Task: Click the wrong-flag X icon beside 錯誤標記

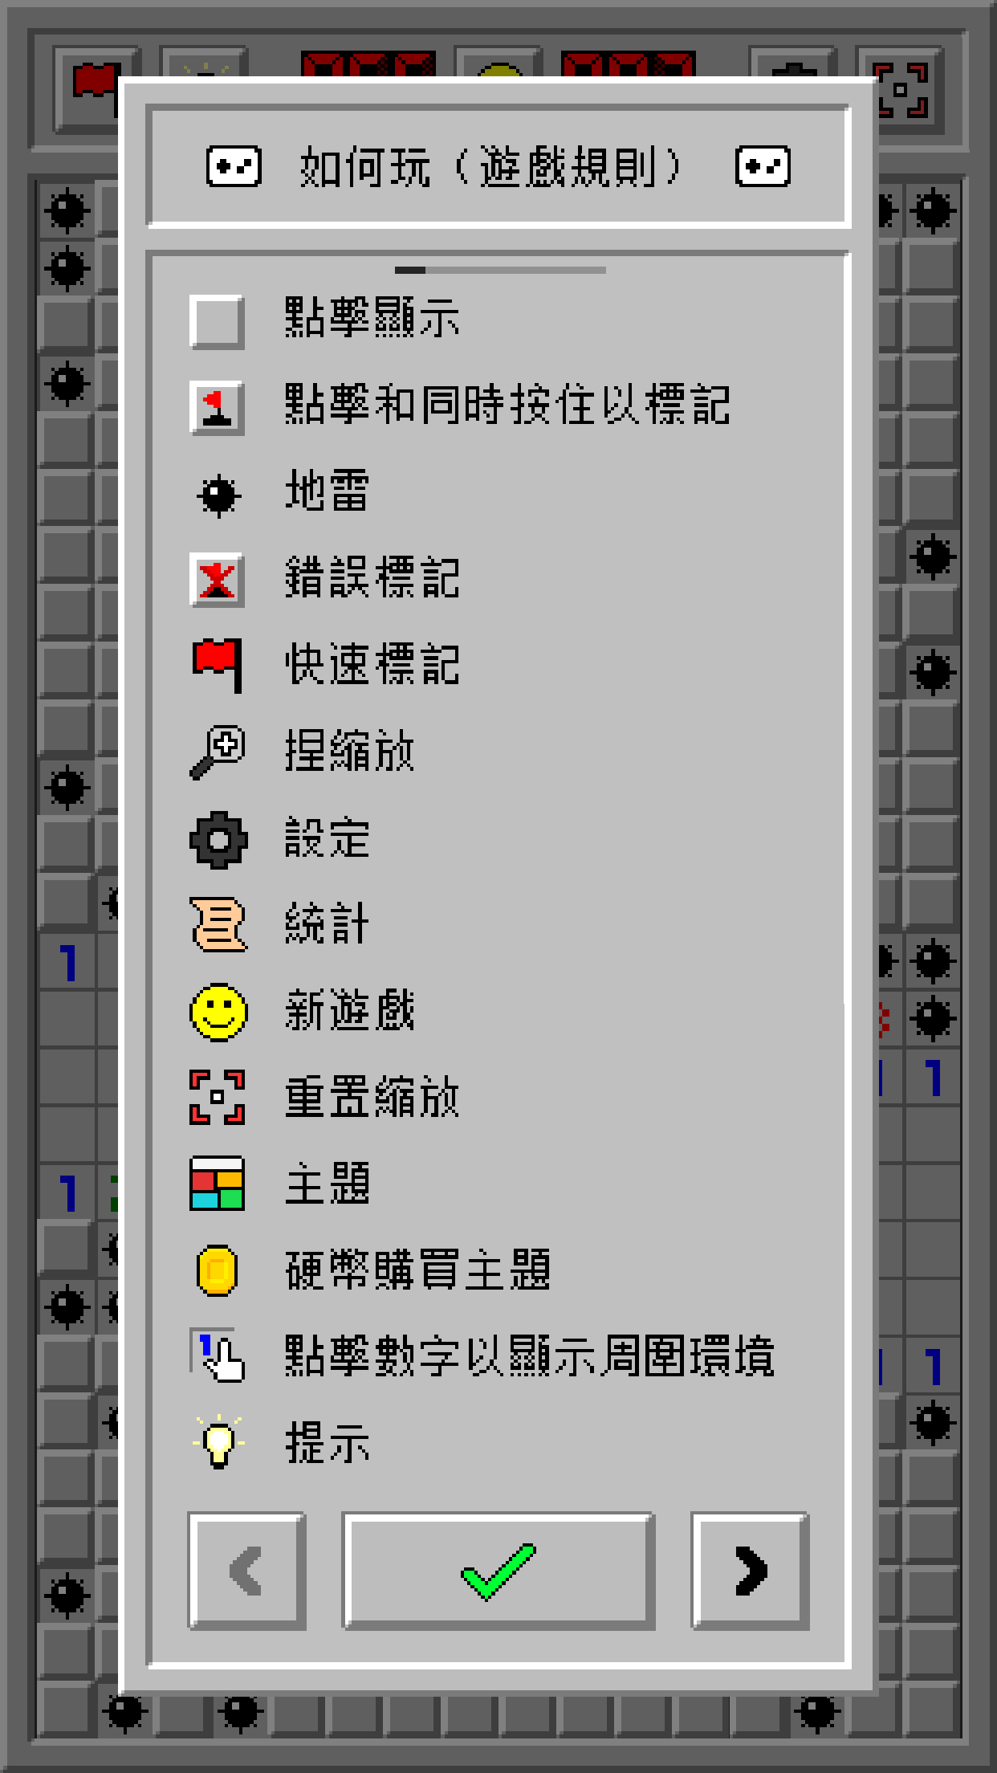Action: pyautogui.click(x=217, y=580)
